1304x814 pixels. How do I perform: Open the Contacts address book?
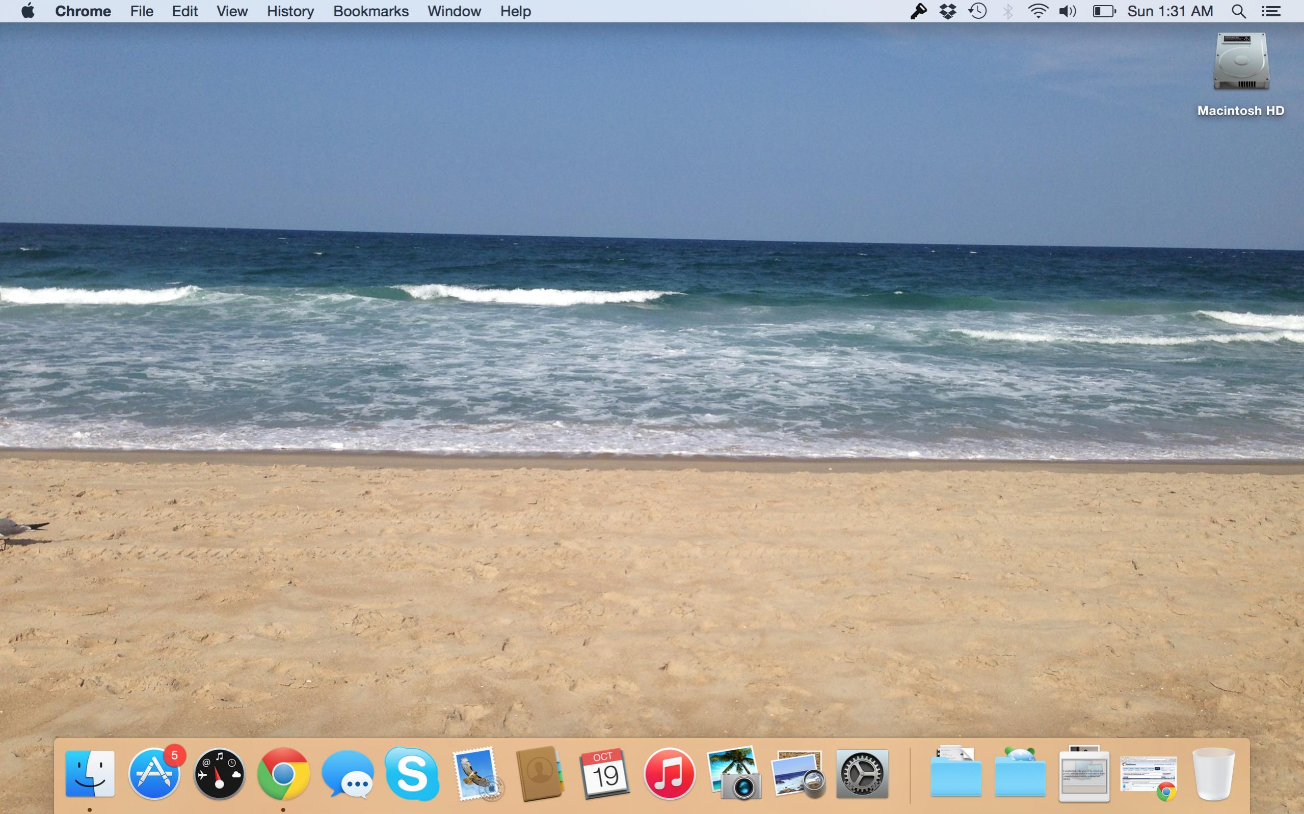point(540,774)
